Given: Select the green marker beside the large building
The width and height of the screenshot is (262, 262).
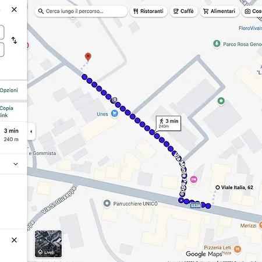Looking at the screenshot, I should [221, 101].
